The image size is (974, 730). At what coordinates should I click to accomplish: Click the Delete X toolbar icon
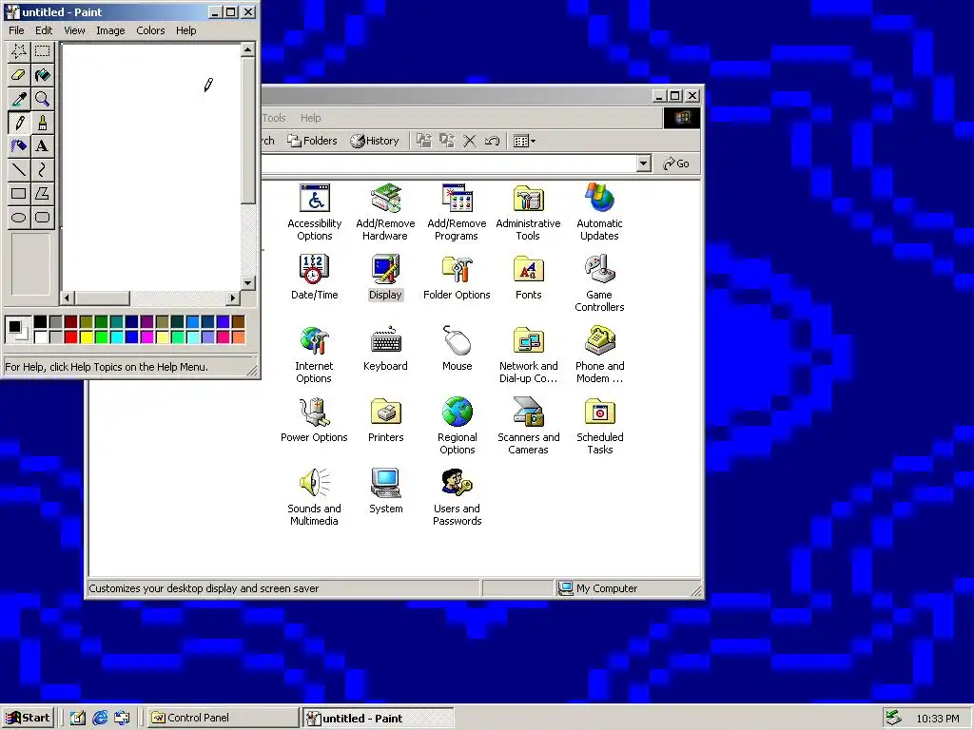470,141
